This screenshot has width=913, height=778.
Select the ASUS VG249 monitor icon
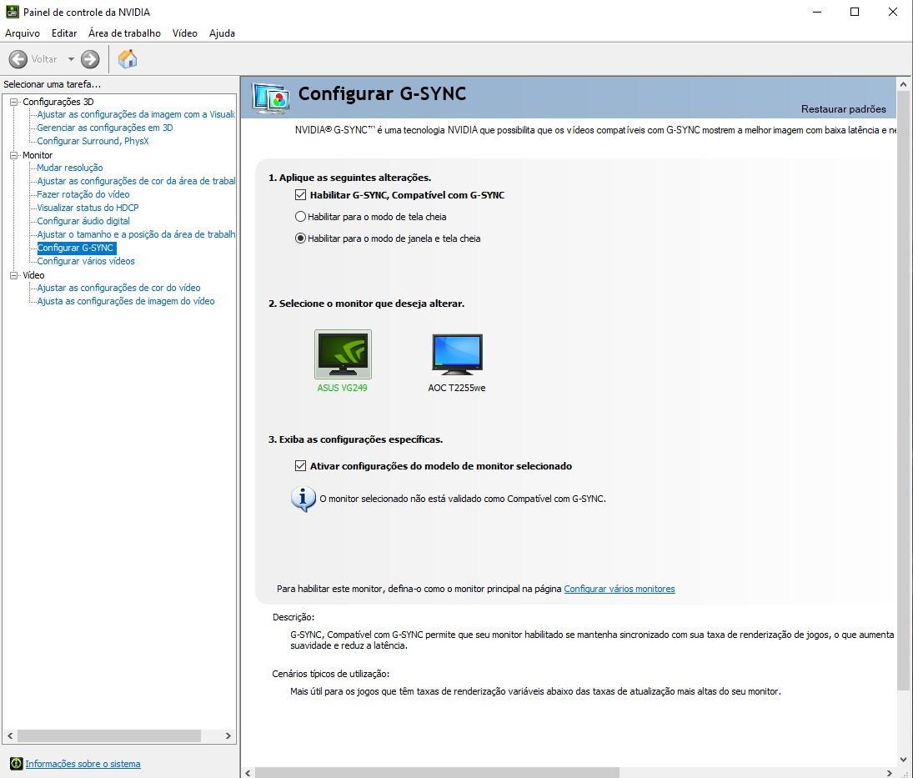click(x=343, y=354)
